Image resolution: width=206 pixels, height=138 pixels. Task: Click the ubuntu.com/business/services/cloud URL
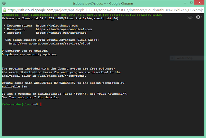[x=49, y=43]
